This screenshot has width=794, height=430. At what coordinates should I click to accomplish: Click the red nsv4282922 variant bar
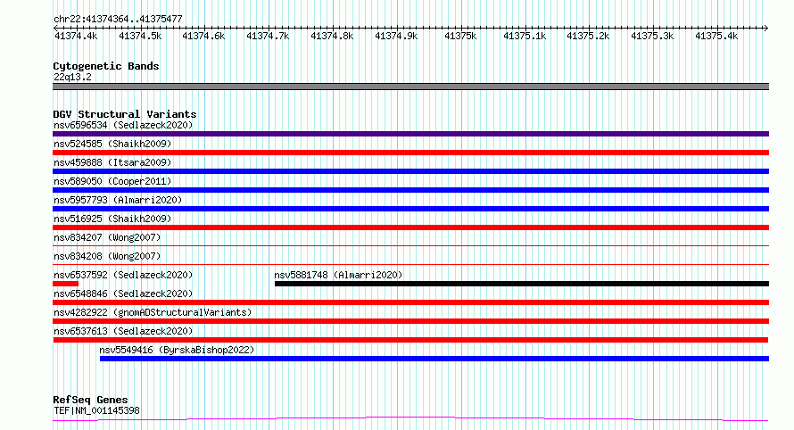point(410,321)
